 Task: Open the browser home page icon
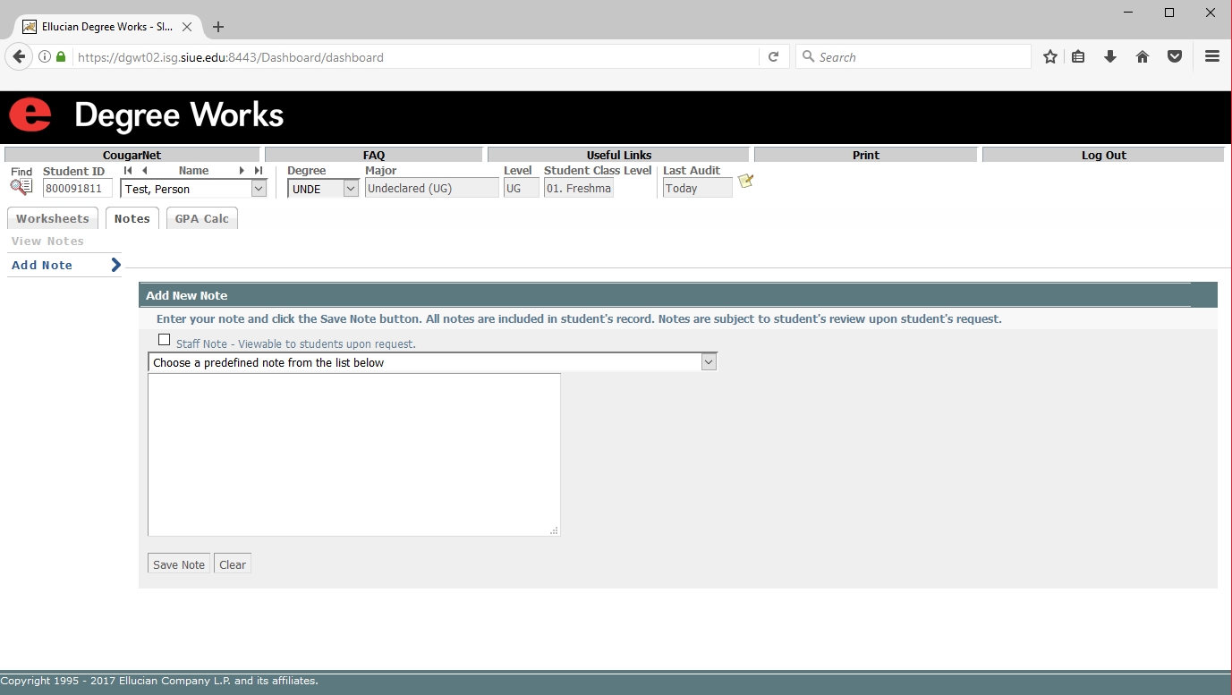[1143, 57]
